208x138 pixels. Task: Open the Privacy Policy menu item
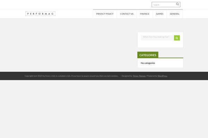(105, 14)
